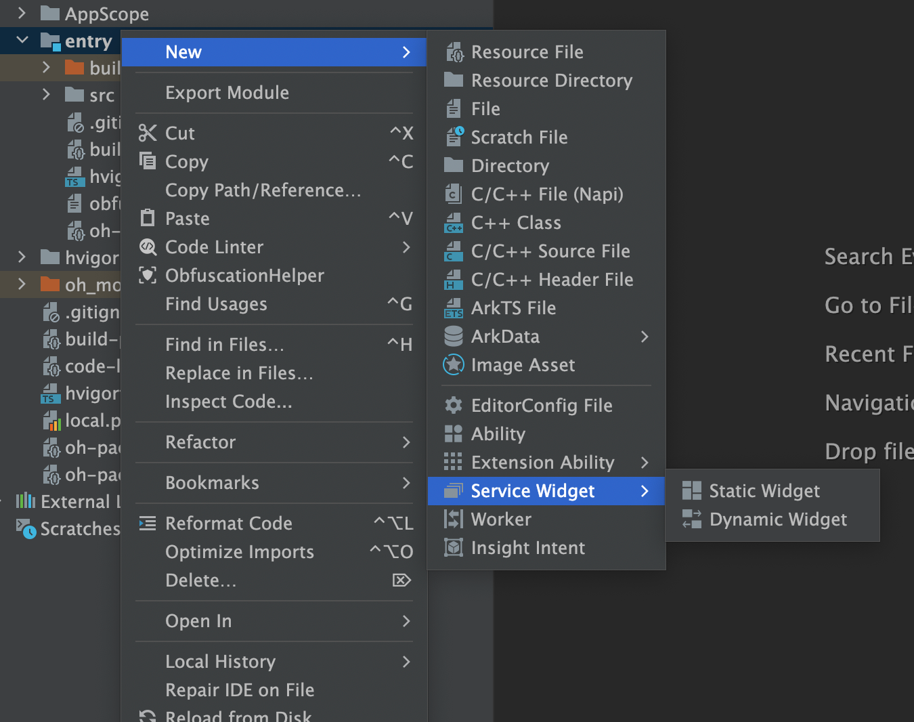Click the Cut scissors icon
Image resolution: width=914 pixels, height=722 pixels.
[147, 133]
